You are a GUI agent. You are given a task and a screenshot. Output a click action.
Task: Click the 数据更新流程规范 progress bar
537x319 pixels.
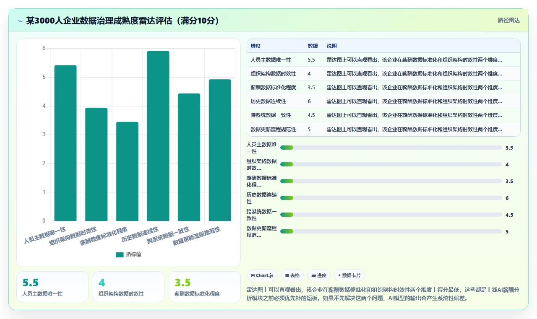coord(391,231)
